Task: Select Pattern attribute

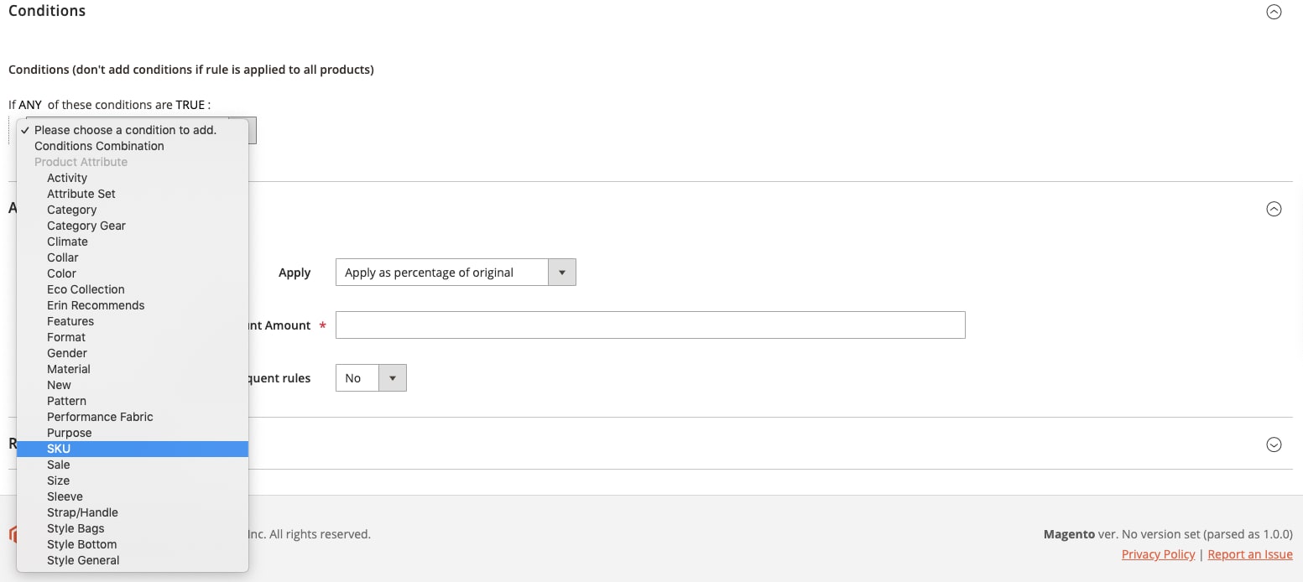Action: (x=133, y=401)
